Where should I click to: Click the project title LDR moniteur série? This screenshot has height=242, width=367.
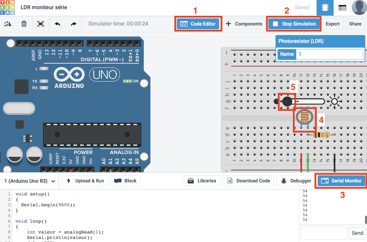(x=44, y=7)
